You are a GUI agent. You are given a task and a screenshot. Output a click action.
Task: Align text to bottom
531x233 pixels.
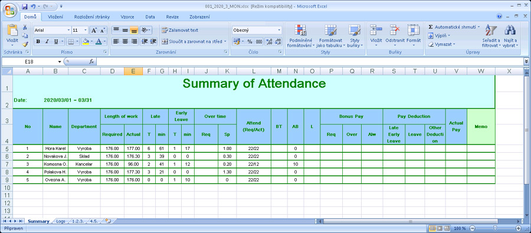[x=134, y=30]
